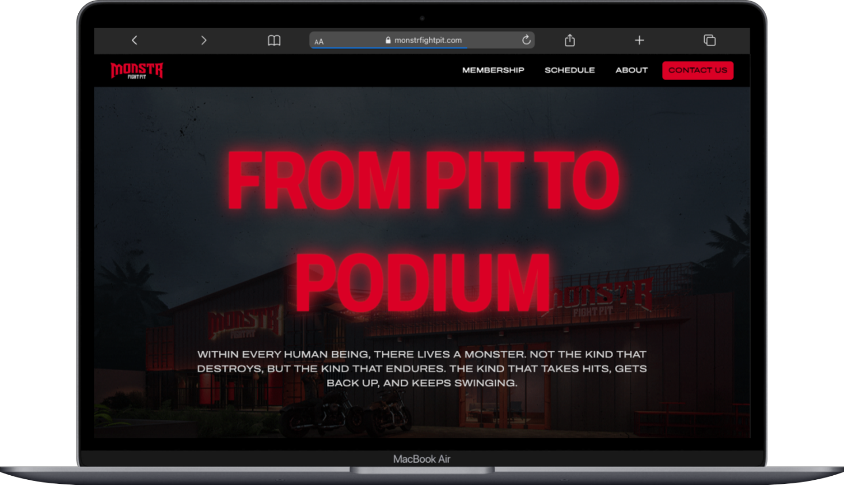
Task: Open the AA reader text options
Action: [319, 41]
